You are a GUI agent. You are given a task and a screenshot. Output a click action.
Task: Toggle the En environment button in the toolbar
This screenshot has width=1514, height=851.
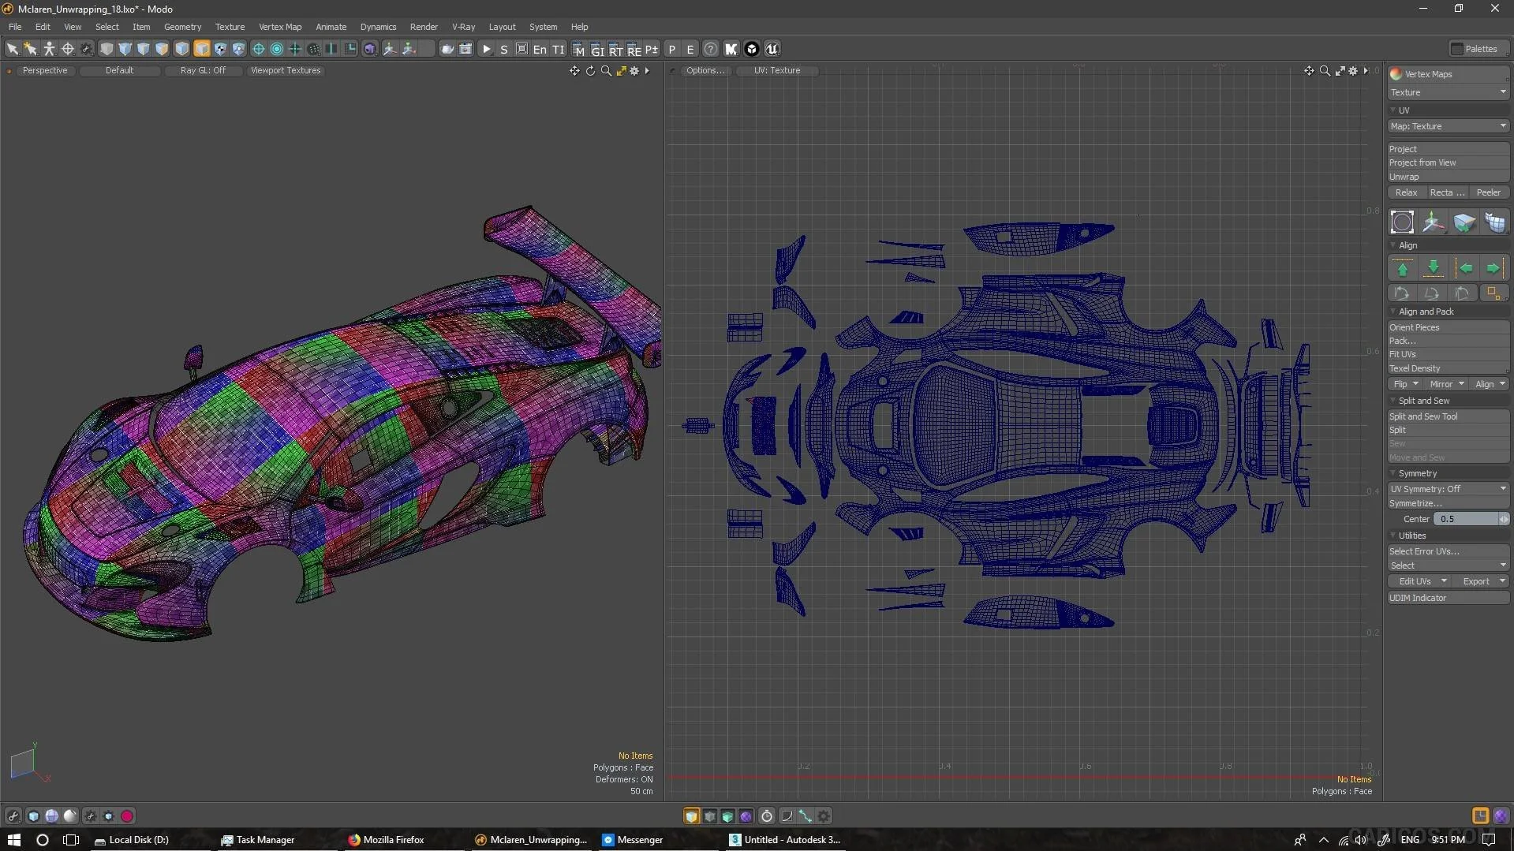540,48
